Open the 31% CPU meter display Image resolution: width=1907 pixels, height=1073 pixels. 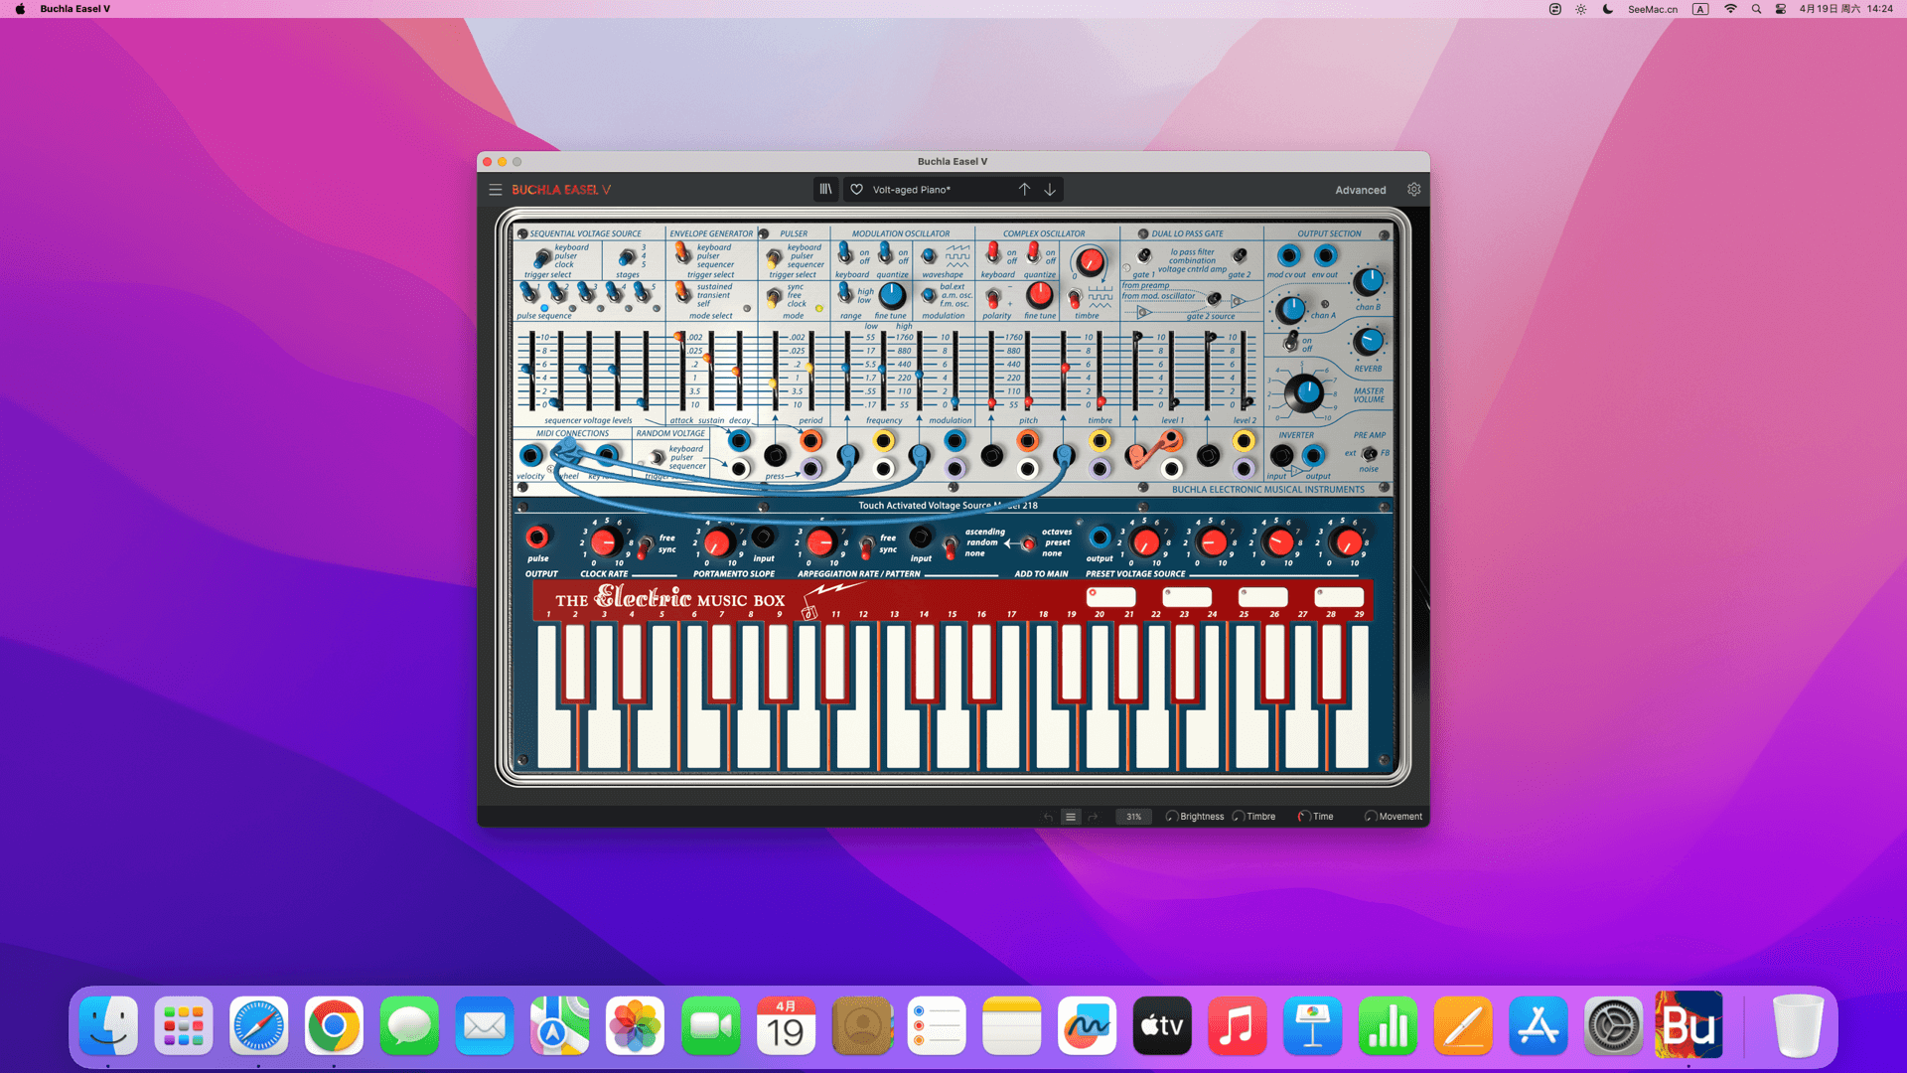(1133, 817)
